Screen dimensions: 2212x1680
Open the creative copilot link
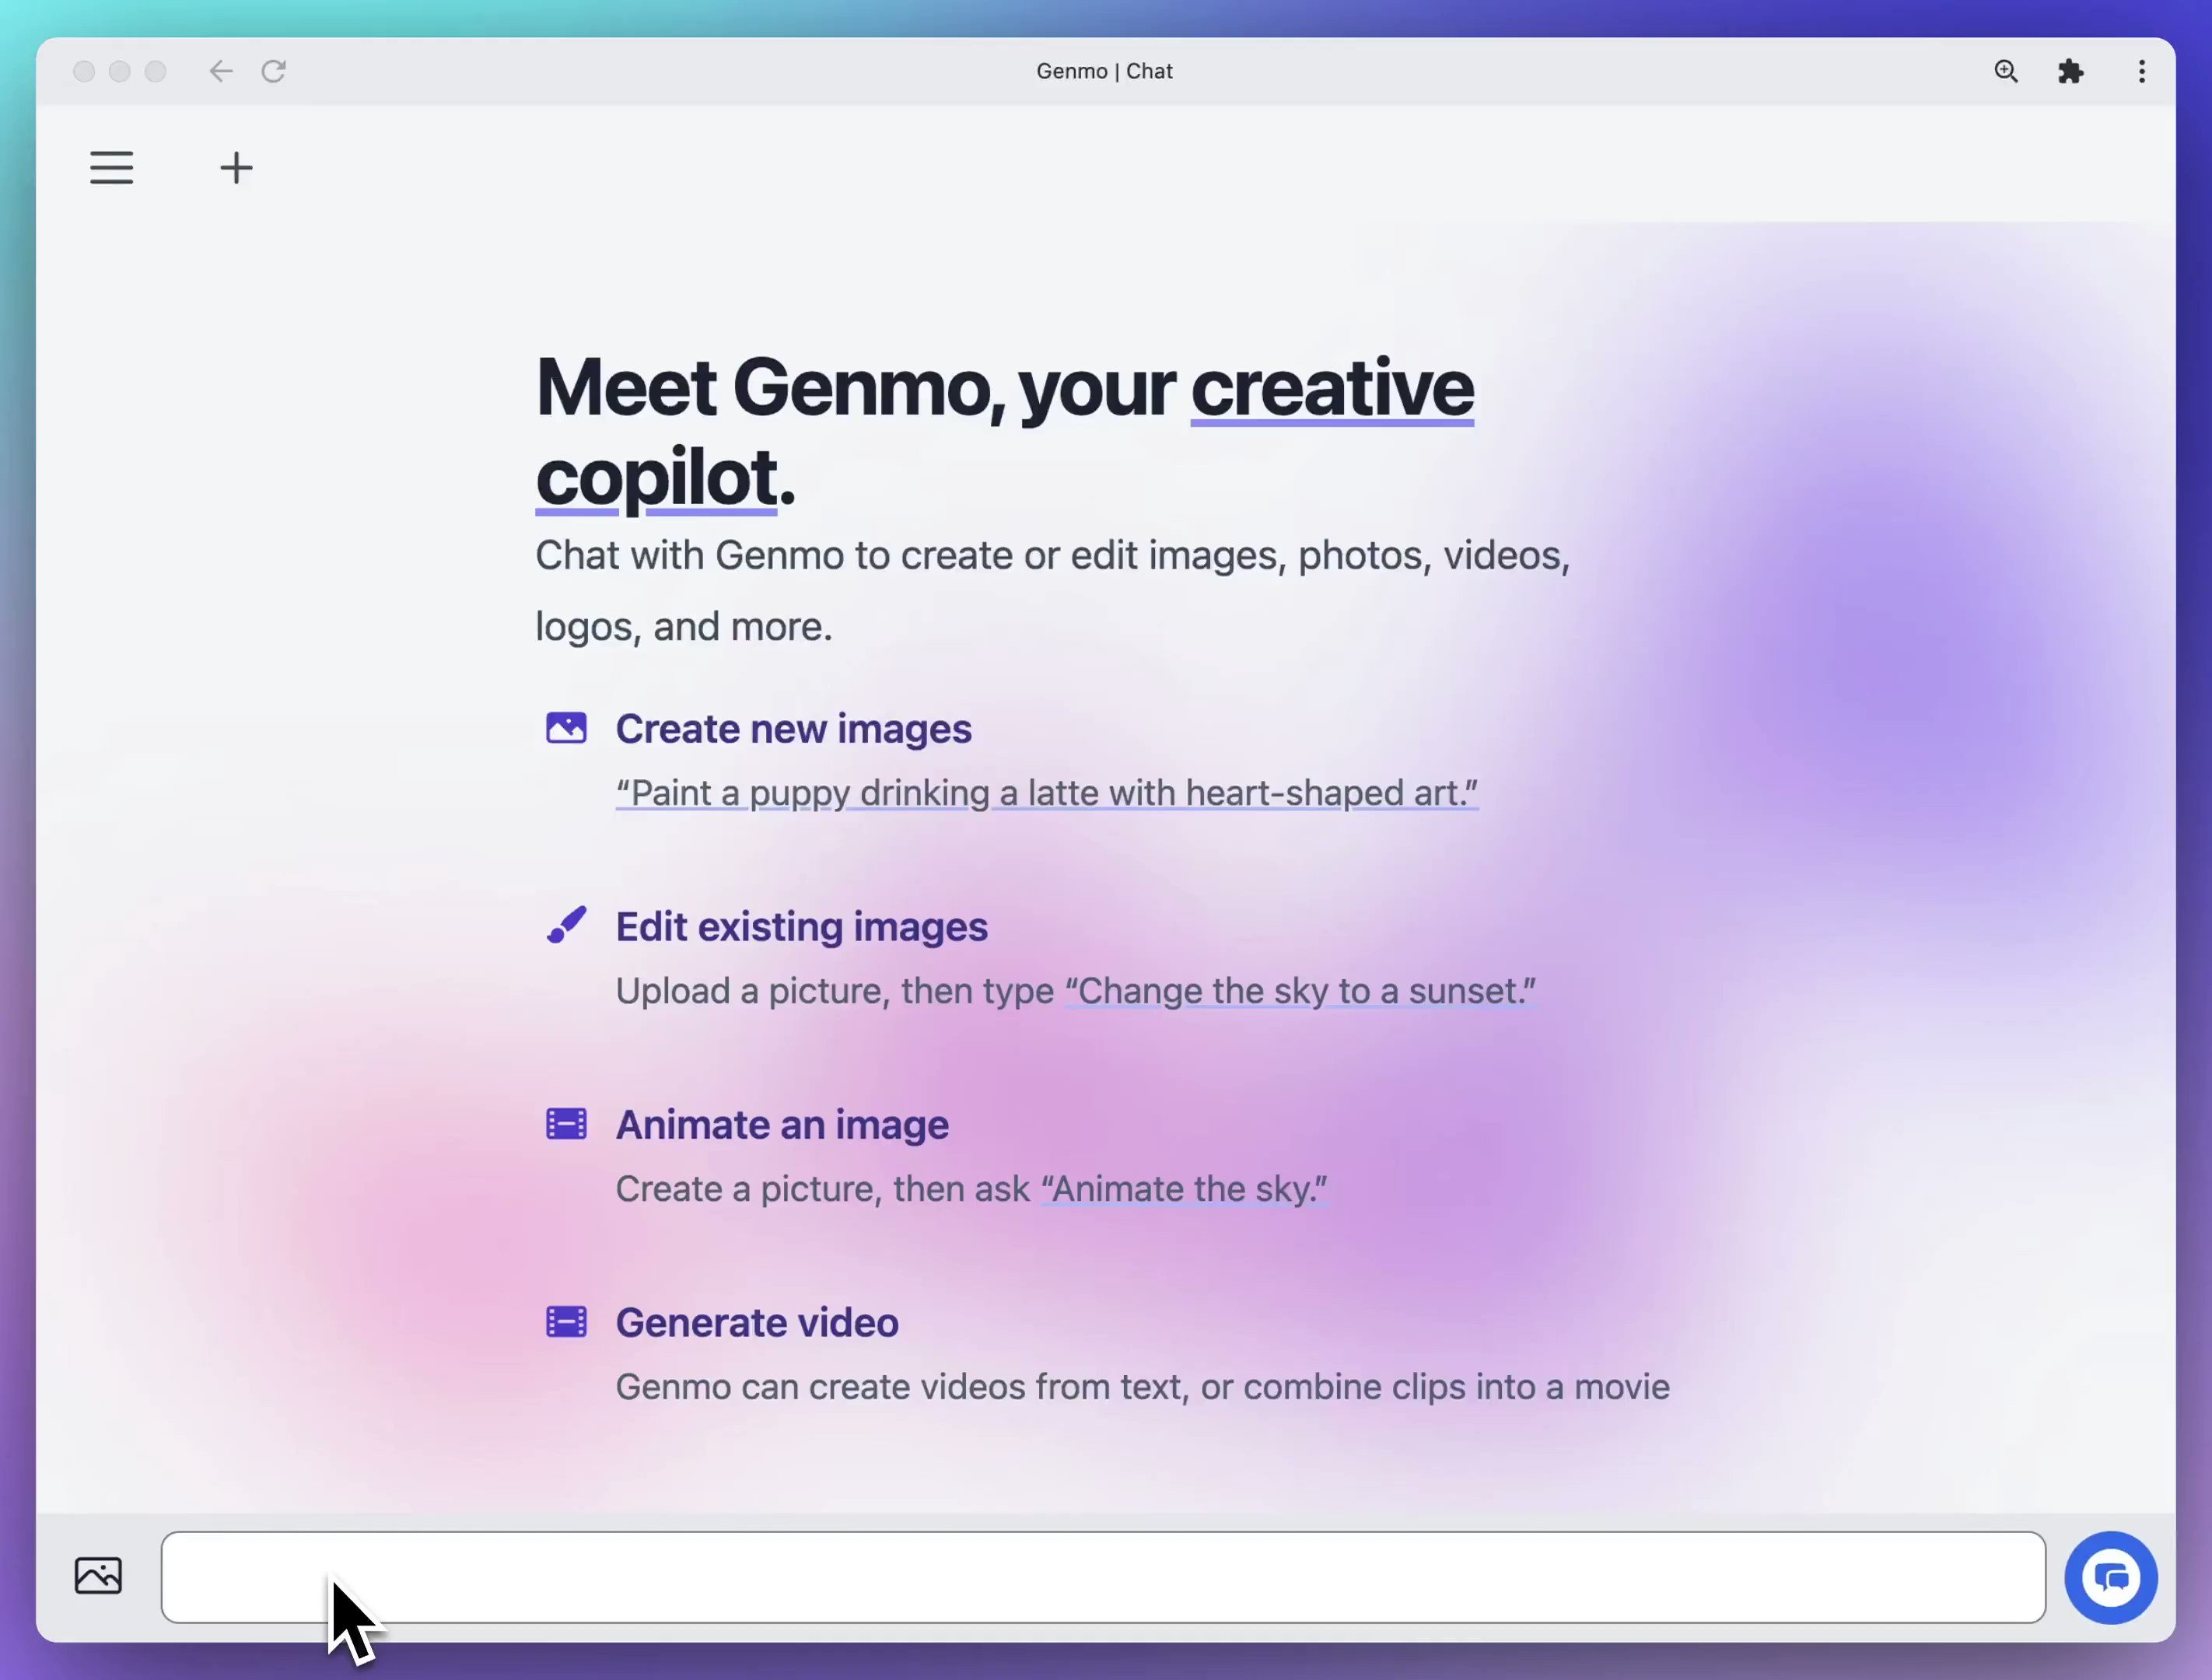[1332, 388]
